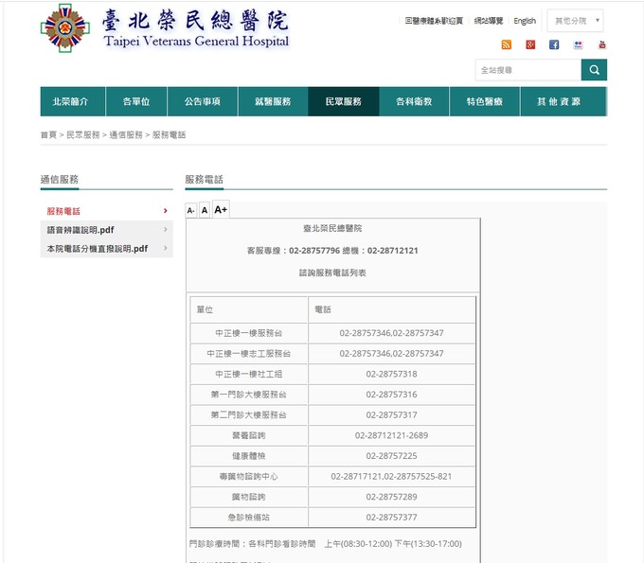The image size is (644, 563).
Task: Click phone number 02-28757289
Action: 391,497
